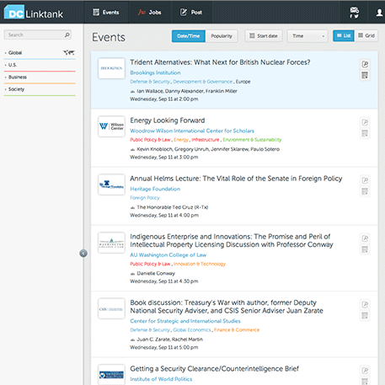Select 'Wednesday, Sep 11 at 4:30 pm' date text
Viewport: 385px width, 385px height.
click(164, 281)
